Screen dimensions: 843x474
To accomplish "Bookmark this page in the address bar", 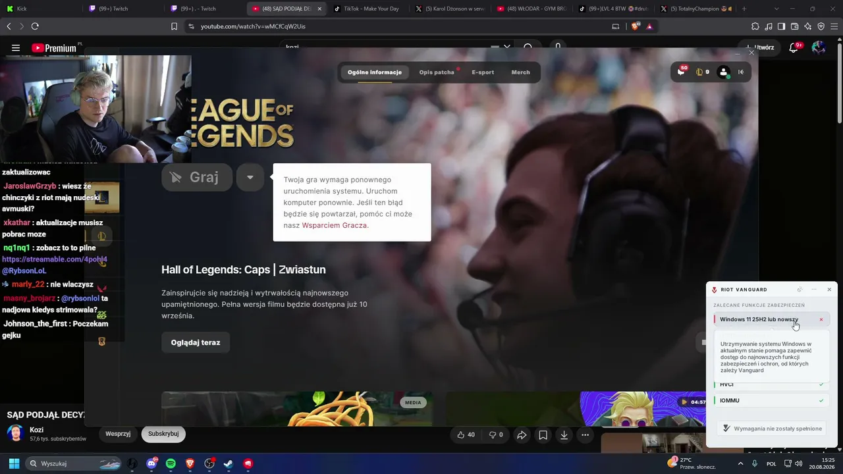I will click(174, 26).
